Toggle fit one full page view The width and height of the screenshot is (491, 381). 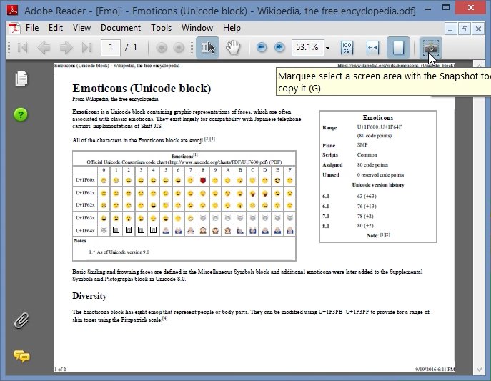pyautogui.click(x=398, y=48)
